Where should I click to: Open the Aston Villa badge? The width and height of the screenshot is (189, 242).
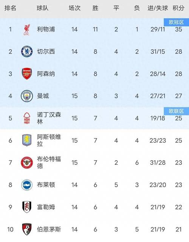point(27,140)
